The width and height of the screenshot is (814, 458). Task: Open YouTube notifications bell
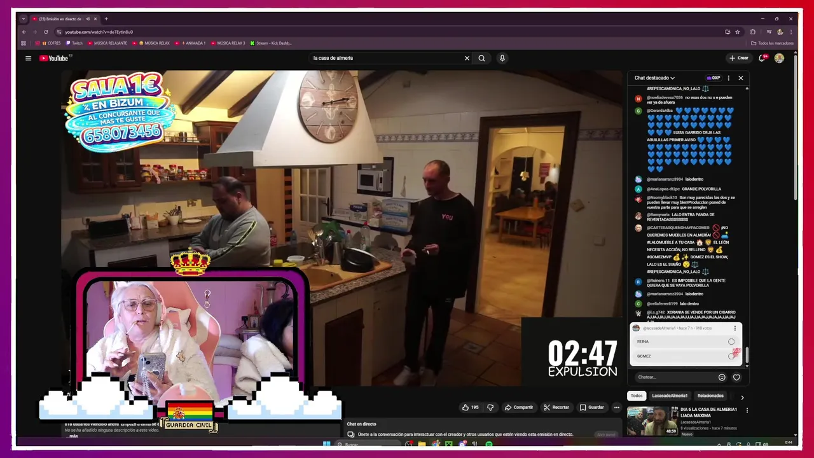(x=762, y=58)
